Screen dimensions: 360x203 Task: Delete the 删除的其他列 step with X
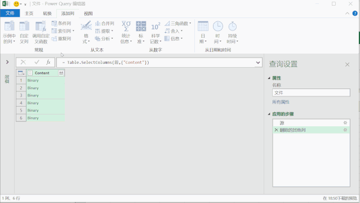(276, 130)
